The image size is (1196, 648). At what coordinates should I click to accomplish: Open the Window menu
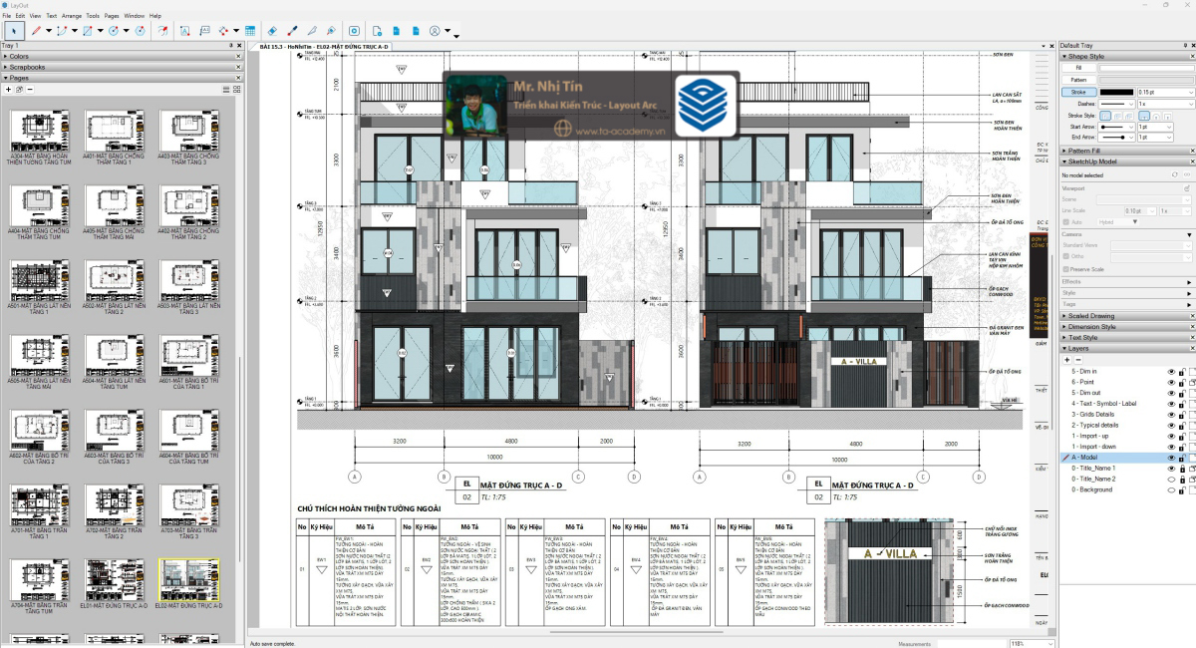(x=135, y=16)
